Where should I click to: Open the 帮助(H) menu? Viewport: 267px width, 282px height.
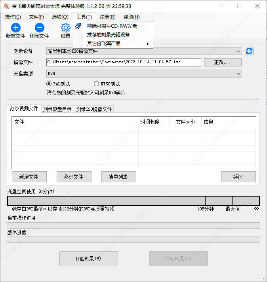[132, 17]
